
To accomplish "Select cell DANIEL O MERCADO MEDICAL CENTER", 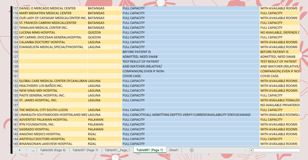I will [x=53, y=8].
